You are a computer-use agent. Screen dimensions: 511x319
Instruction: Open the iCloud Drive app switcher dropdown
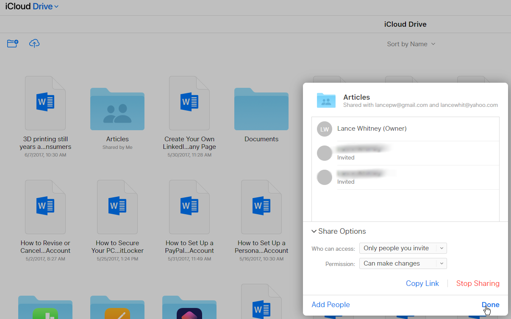32,6
